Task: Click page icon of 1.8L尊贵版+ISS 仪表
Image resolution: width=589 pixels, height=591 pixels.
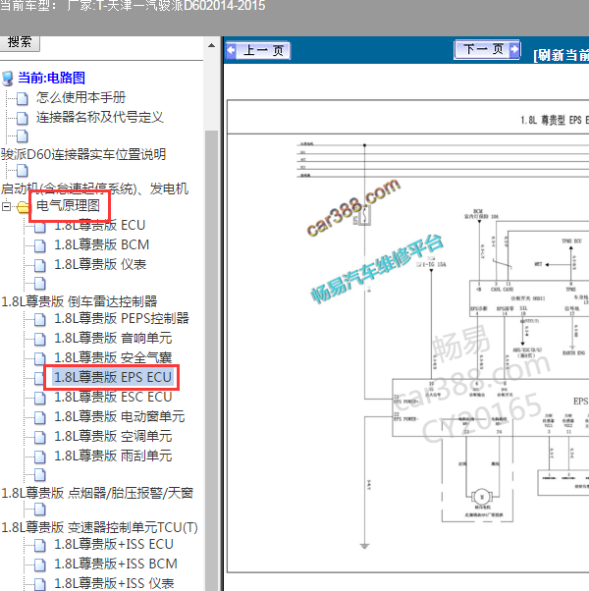Action: pyautogui.click(x=40, y=584)
